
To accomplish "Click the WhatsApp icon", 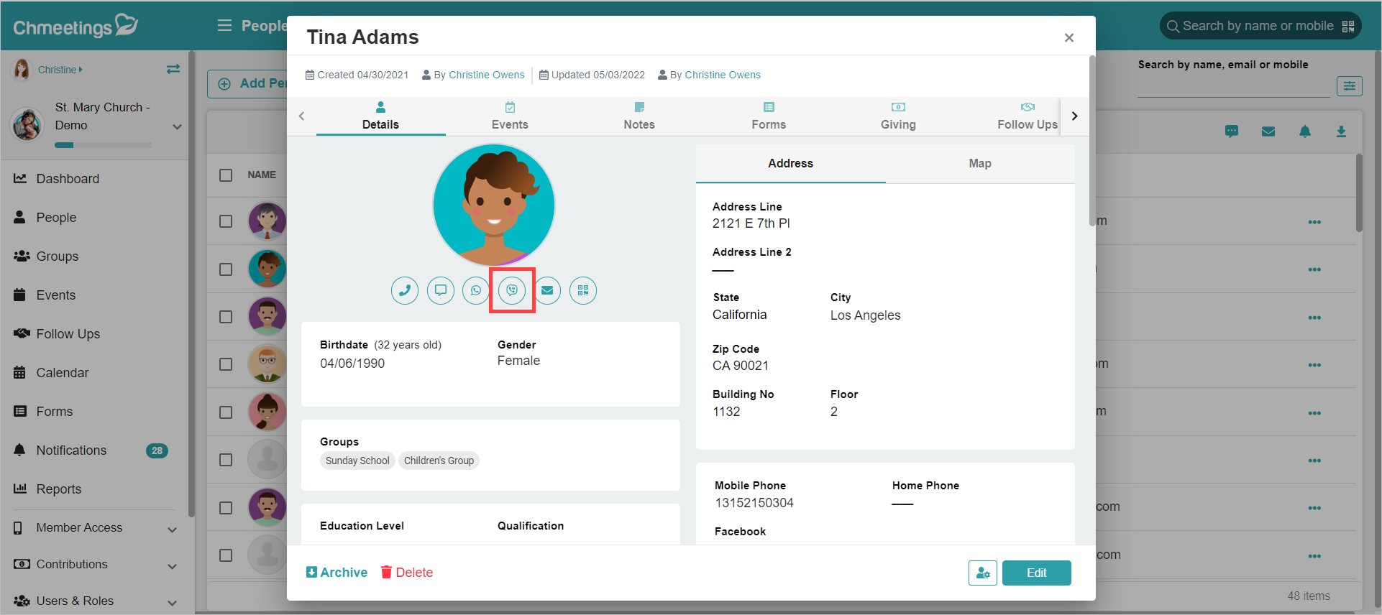I will coord(476,290).
